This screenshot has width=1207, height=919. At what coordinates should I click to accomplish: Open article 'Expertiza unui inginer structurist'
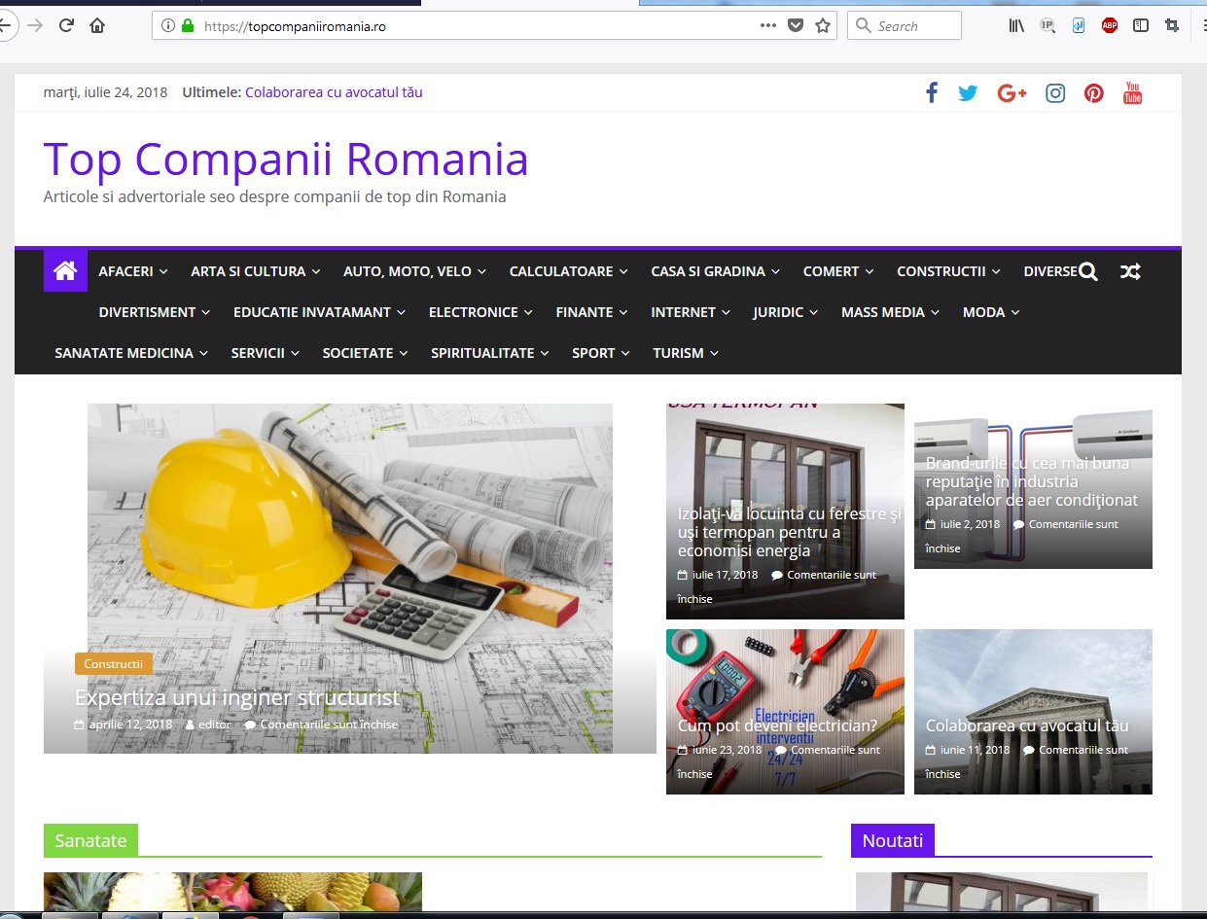[x=237, y=697]
